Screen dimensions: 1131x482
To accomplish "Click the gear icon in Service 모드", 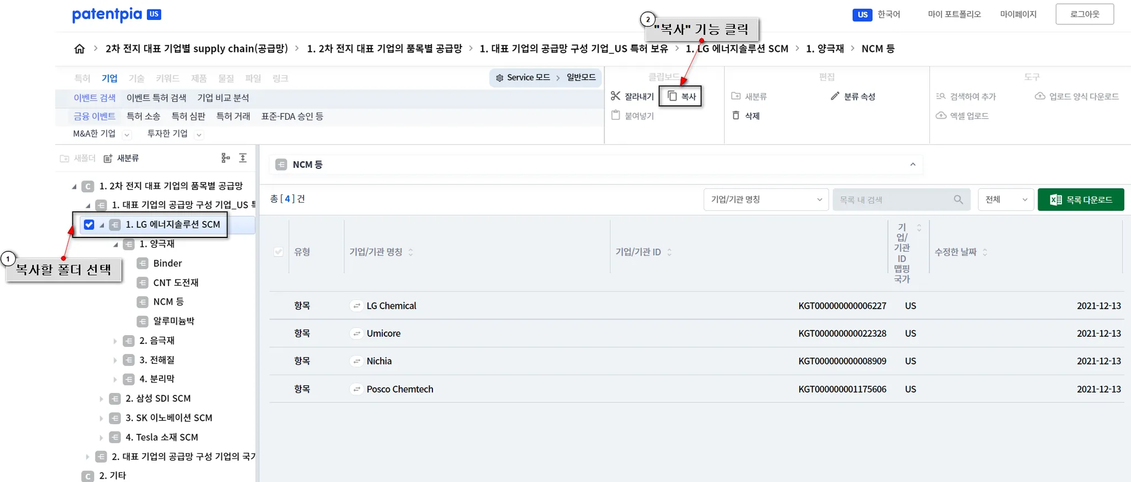I will (500, 78).
